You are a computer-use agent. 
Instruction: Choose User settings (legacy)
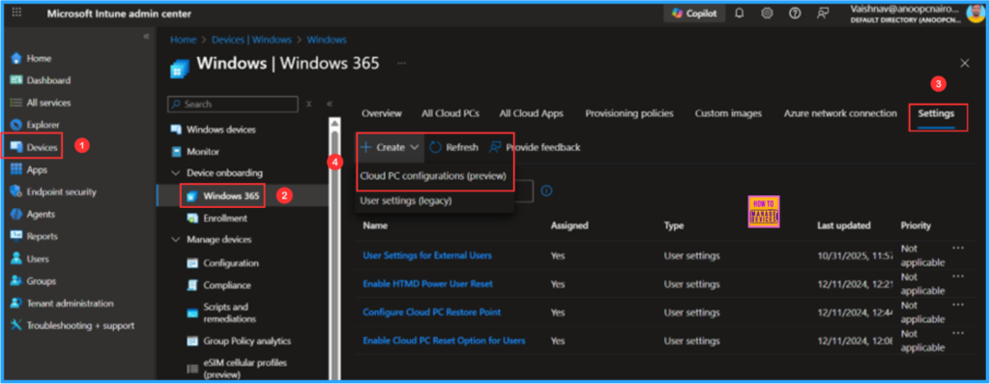pos(406,201)
